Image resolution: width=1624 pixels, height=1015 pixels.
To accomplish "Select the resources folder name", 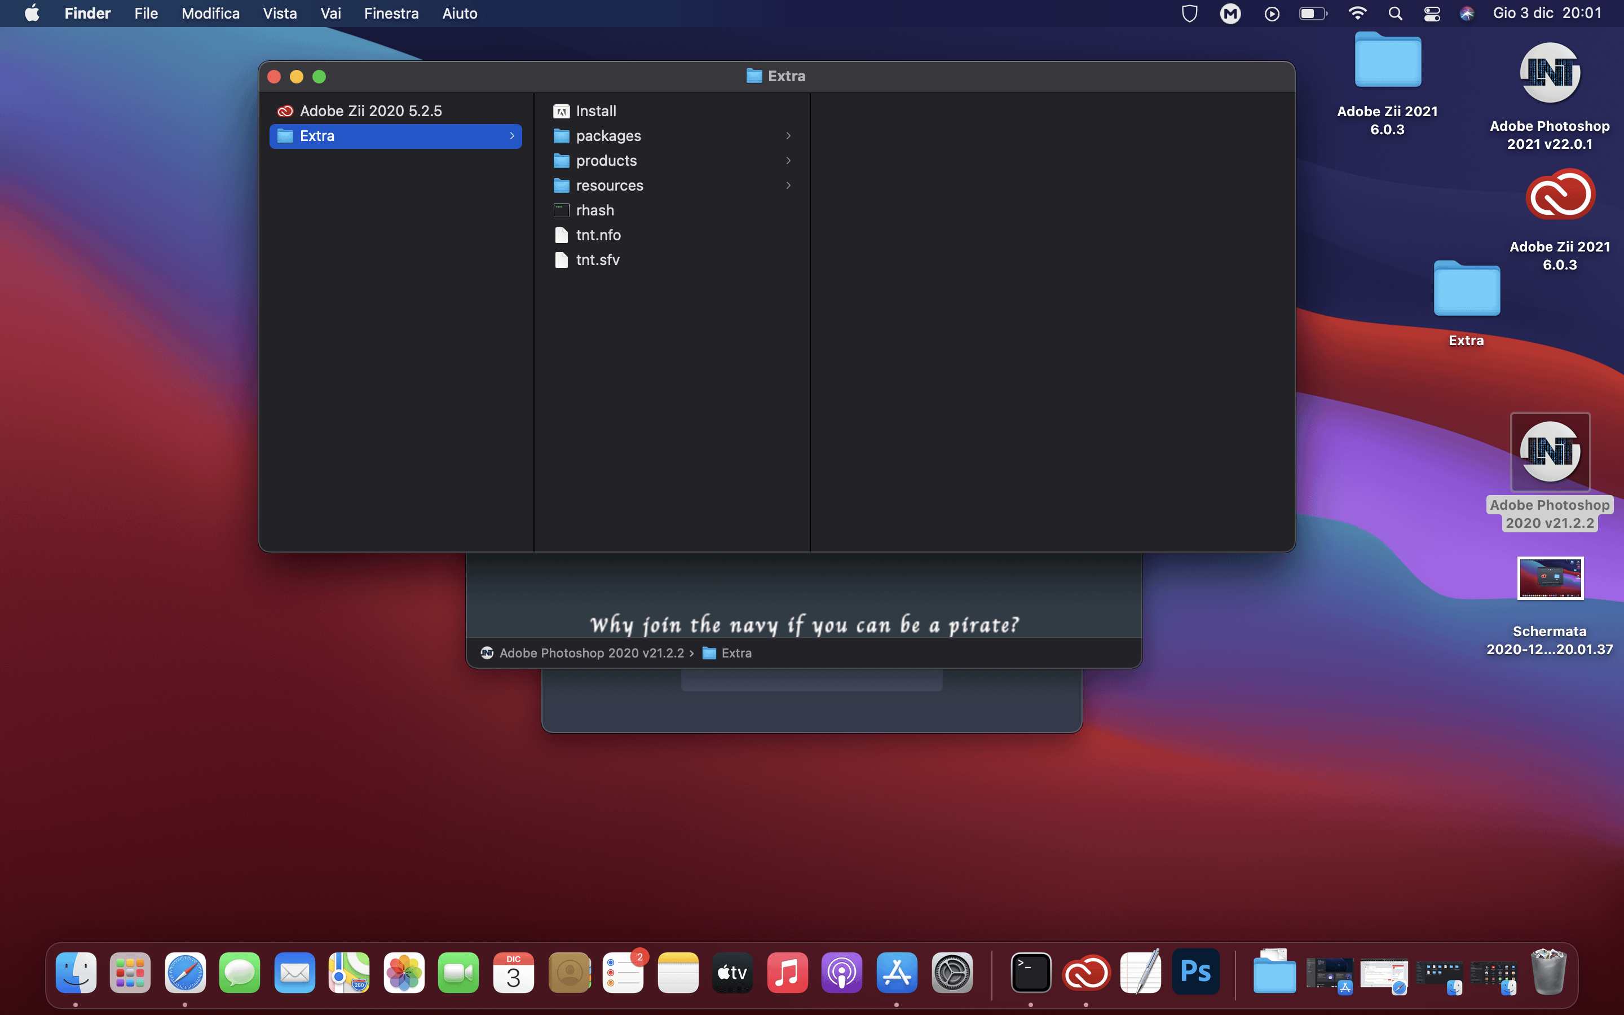I will tap(610, 186).
